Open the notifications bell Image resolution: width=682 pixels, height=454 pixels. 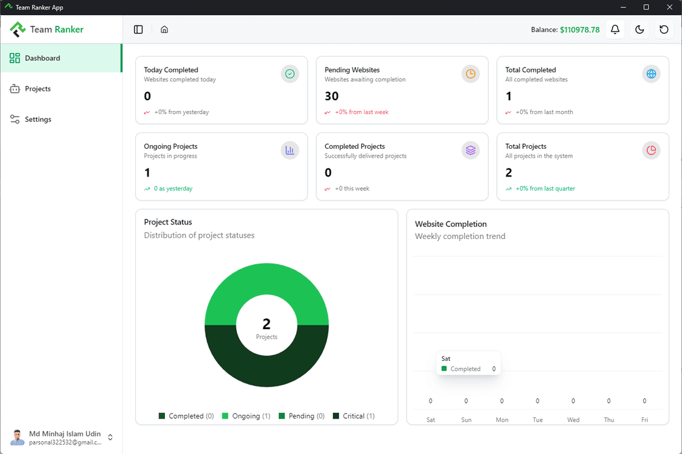click(615, 30)
